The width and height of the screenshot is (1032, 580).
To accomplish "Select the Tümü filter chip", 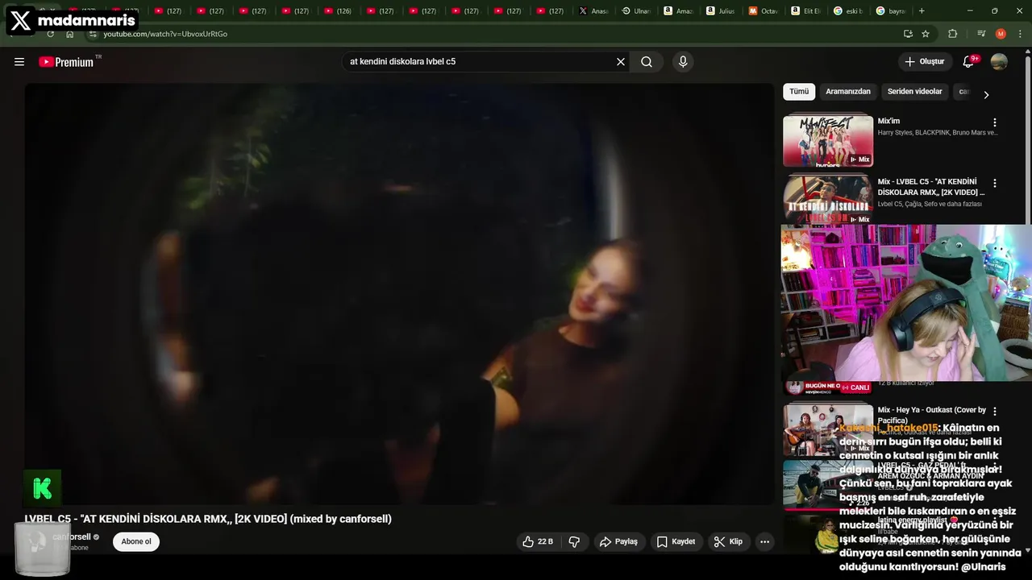I will click(x=799, y=92).
